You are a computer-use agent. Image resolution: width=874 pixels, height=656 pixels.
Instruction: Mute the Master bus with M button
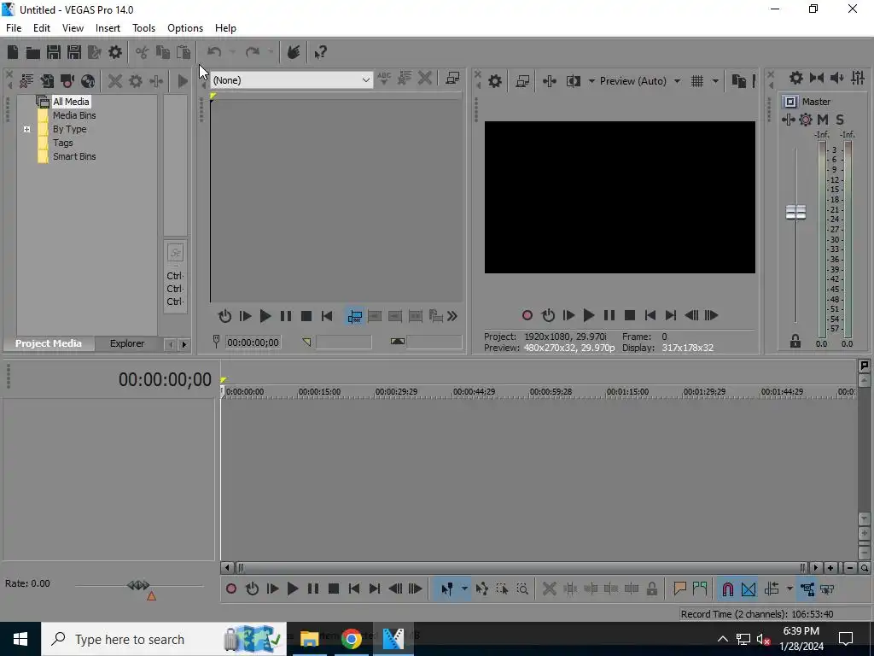[823, 120]
